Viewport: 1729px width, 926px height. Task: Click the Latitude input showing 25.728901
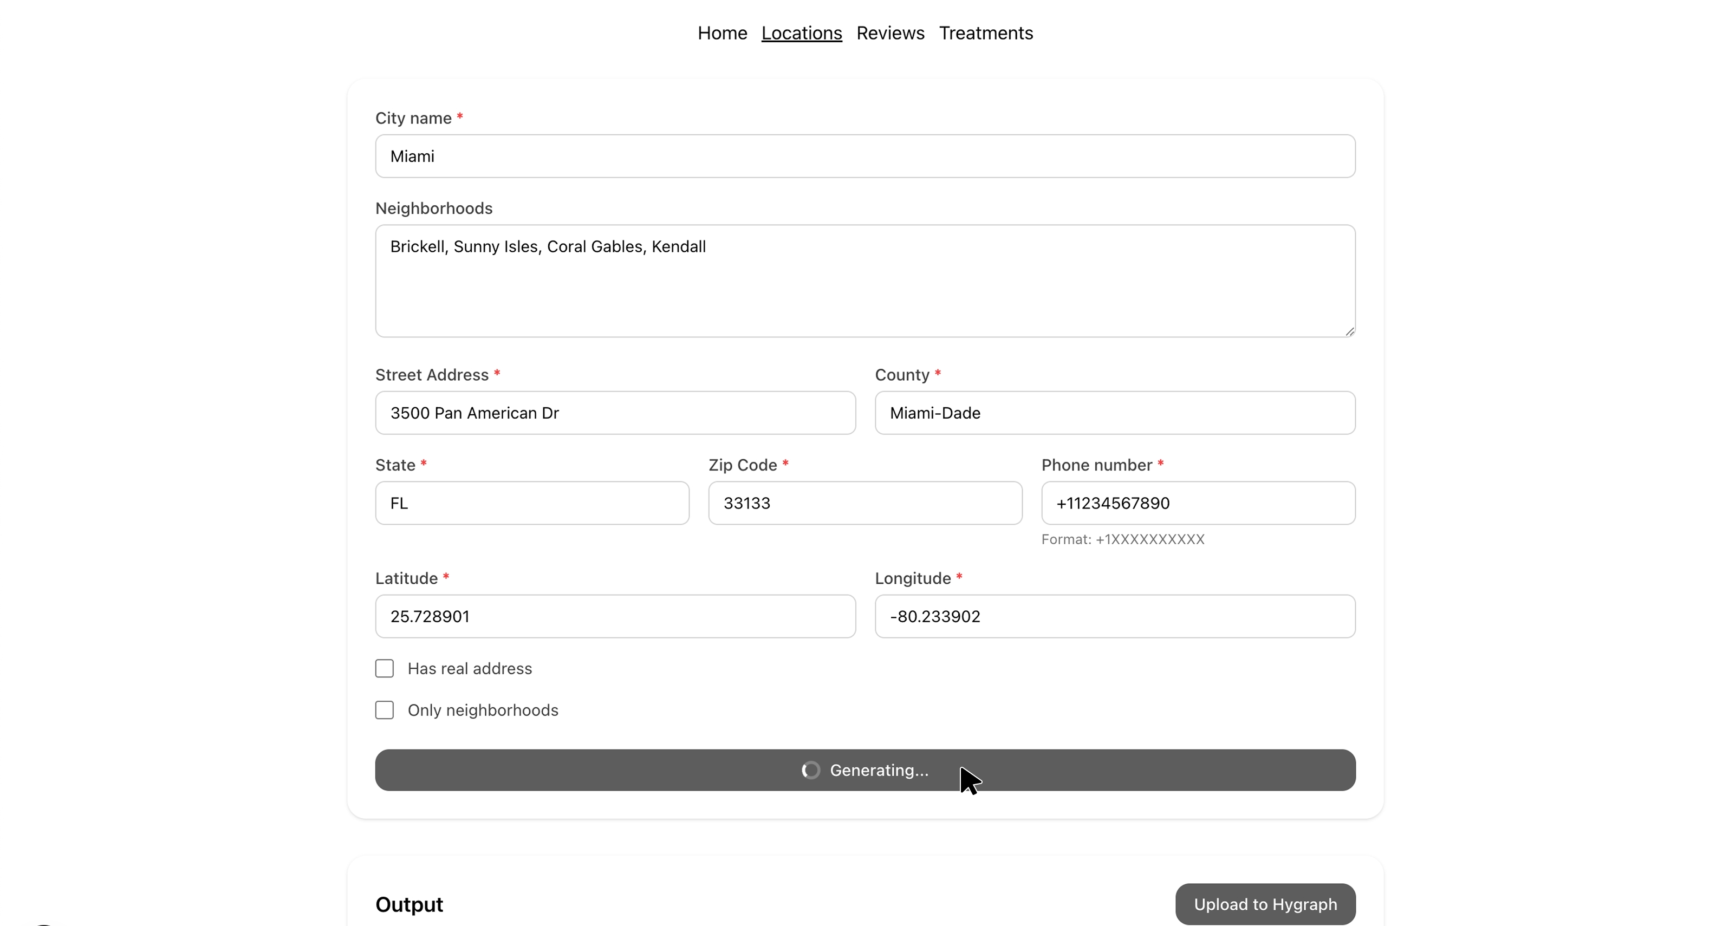point(615,616)
